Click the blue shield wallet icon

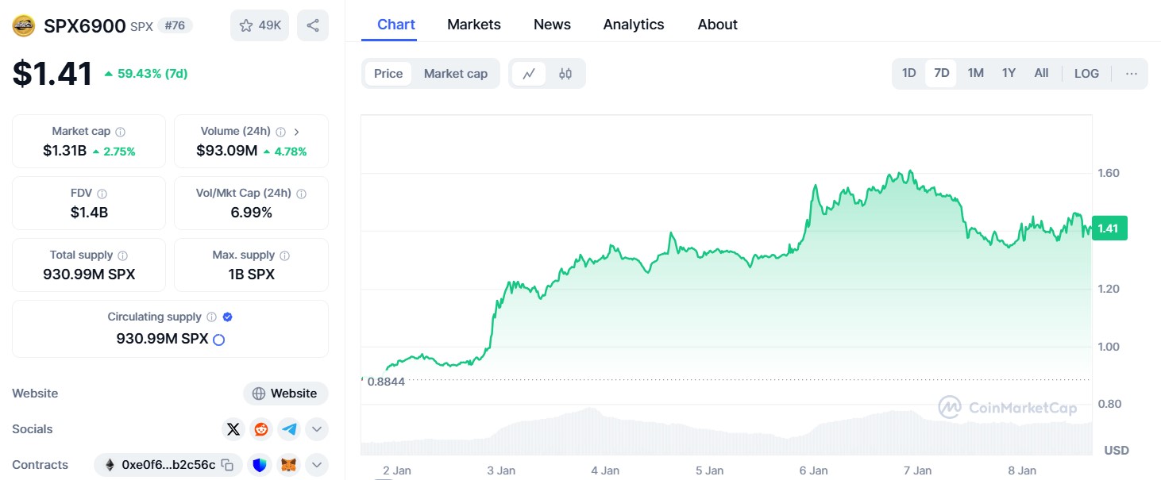pyautogui.click(x=260, y=465)
